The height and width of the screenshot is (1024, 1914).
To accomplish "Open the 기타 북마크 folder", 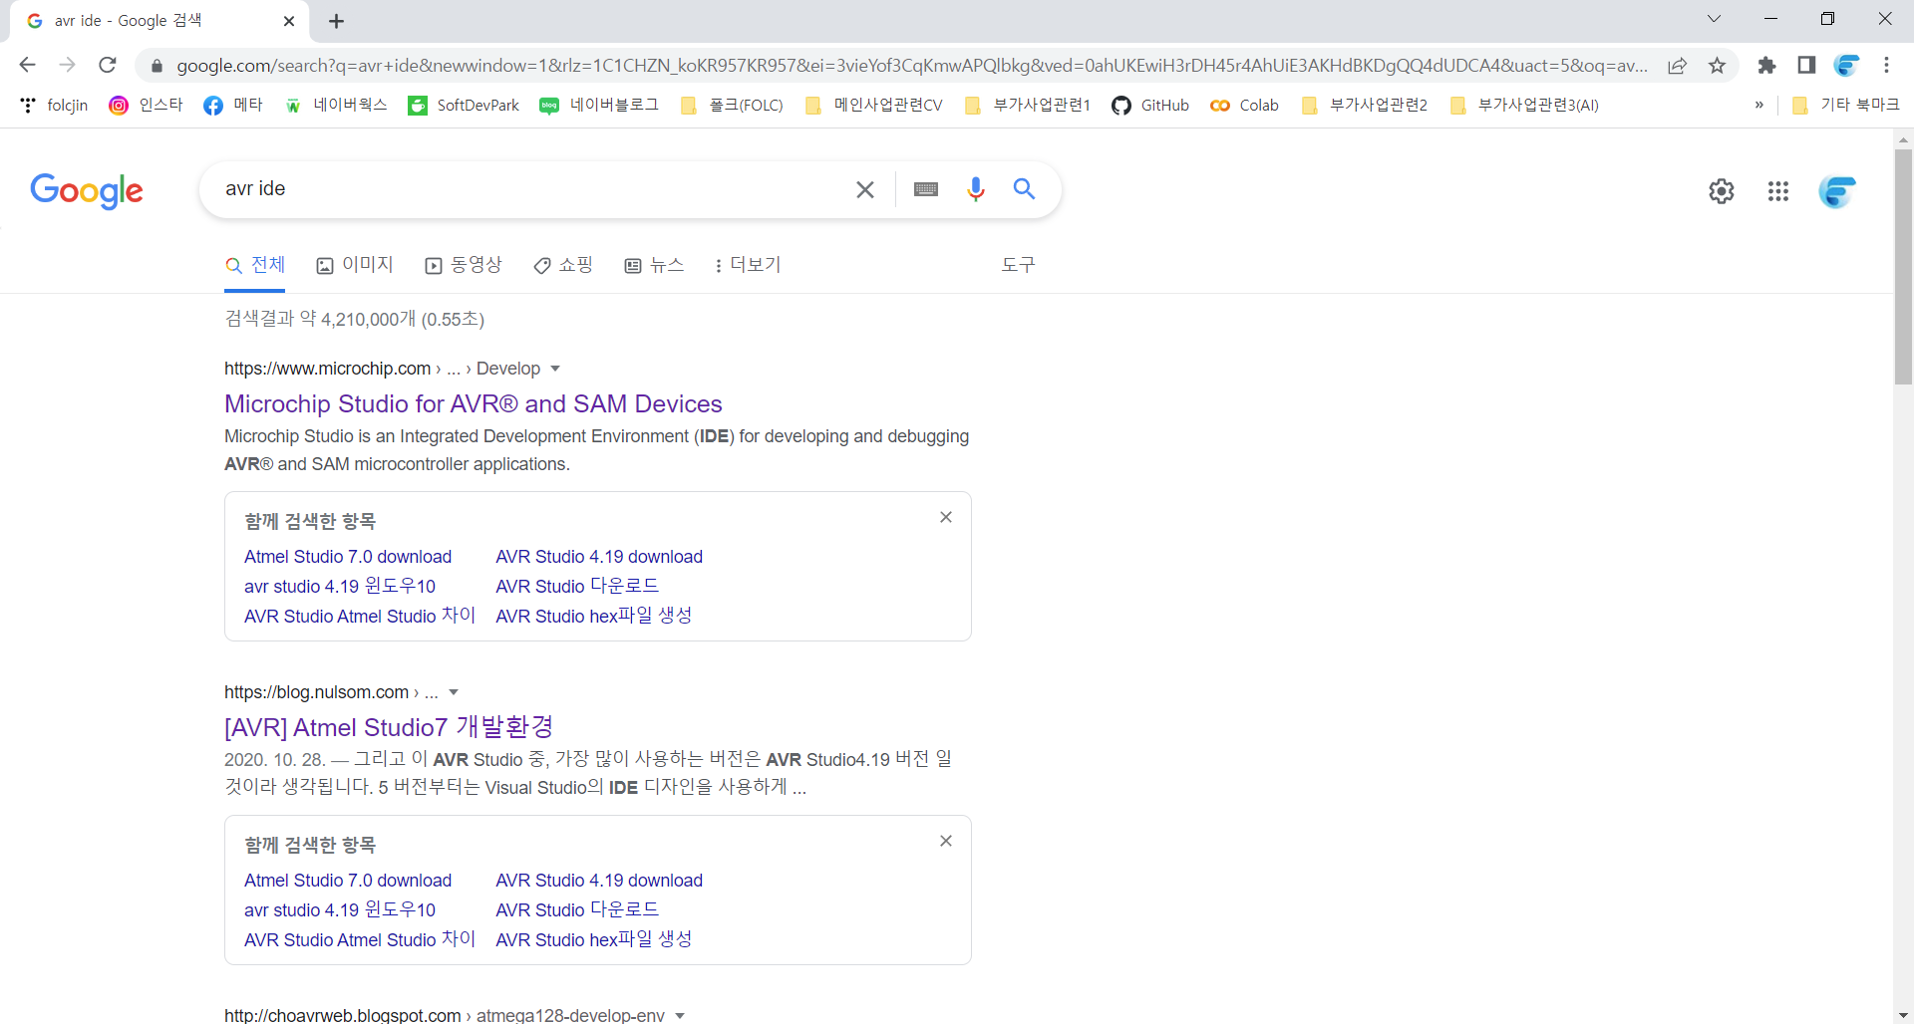I will 1846,106.
